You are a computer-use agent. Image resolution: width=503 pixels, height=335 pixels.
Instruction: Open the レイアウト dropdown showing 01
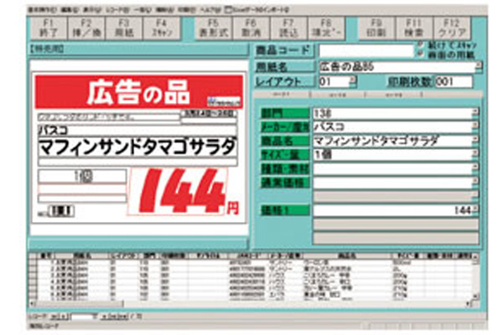click(x=353, y=81)
